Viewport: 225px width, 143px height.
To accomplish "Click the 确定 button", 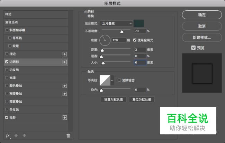I will (x=202, y=15).
